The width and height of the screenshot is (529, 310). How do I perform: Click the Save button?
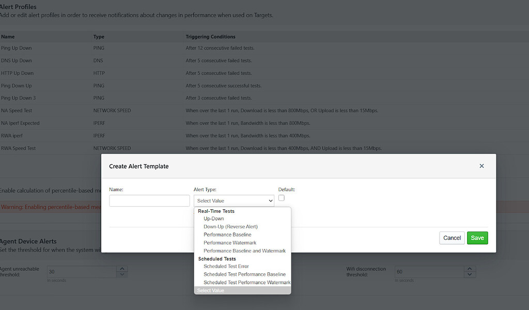tap(476, 238)
